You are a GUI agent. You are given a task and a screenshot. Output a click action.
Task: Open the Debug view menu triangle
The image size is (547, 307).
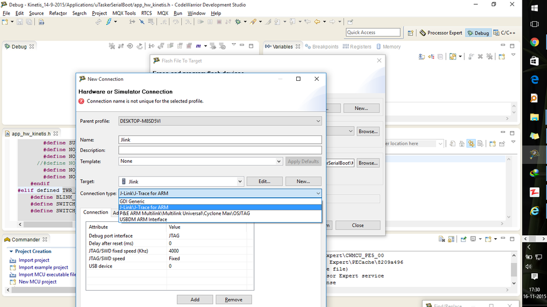click(x=234, y=45)
